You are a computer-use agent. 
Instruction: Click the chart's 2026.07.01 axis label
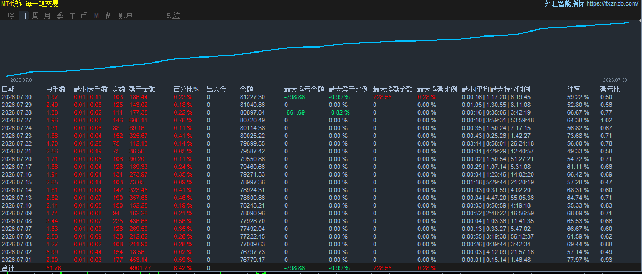point(22,80)
